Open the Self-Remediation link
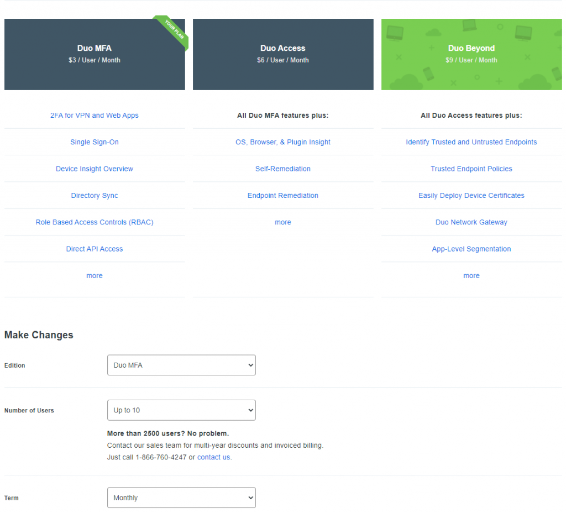 [283, 169]
